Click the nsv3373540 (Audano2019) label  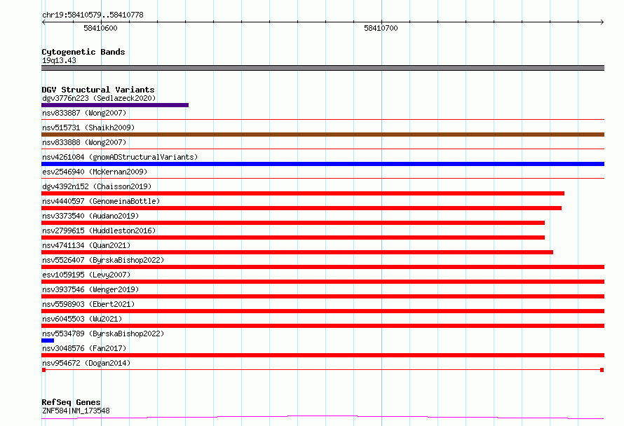[x=90, y=216]
